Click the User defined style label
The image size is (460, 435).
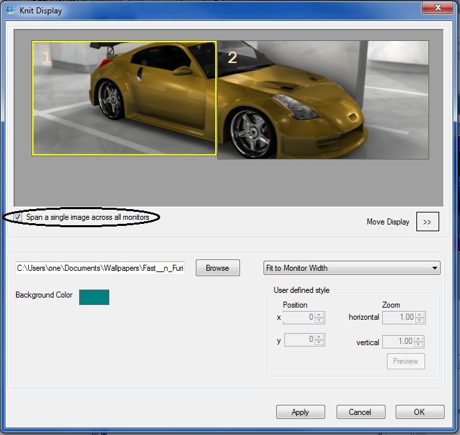tap(302, 290)
